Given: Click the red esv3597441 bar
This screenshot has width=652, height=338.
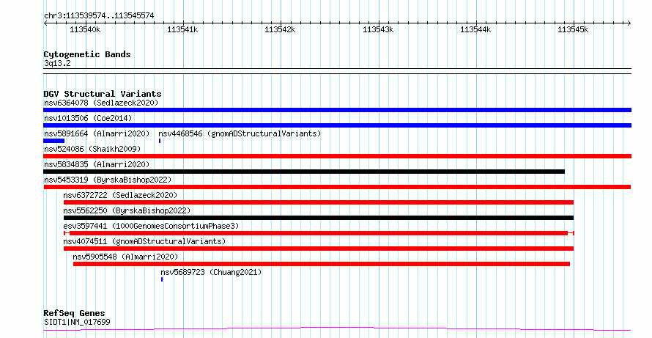Looking at the screenshot, I should (x=319, y=233).
